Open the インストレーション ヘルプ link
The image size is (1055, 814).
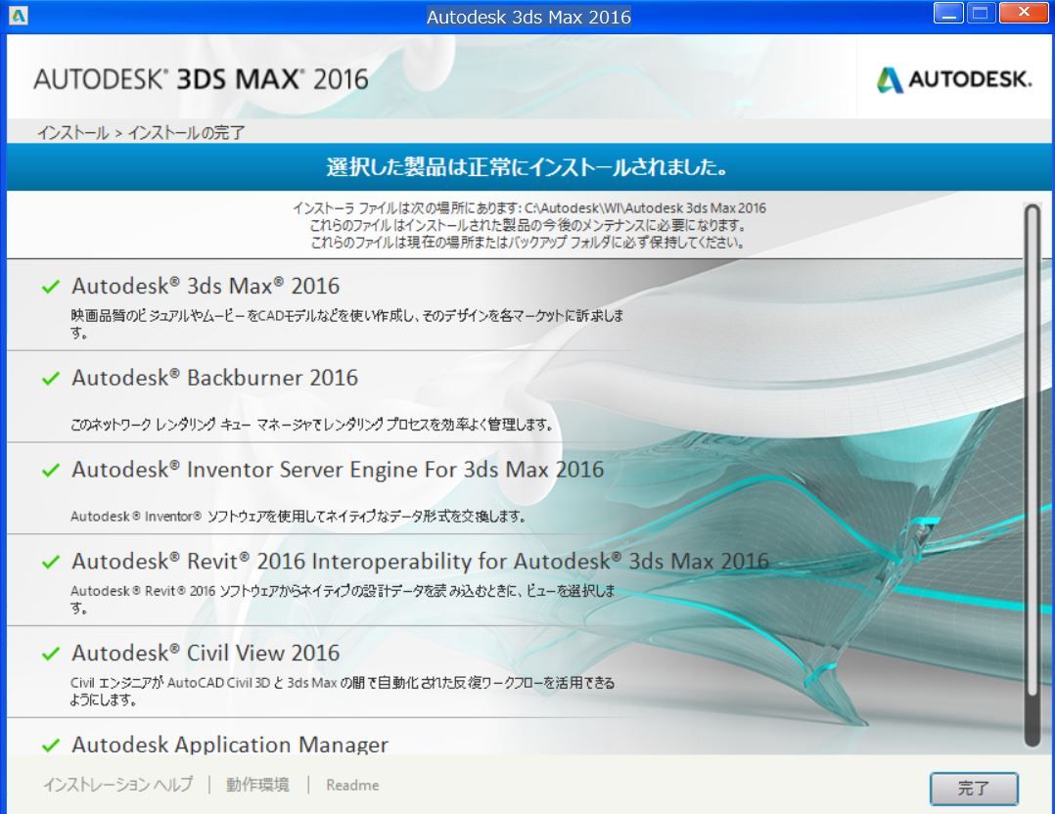click(x=117, y=785)
